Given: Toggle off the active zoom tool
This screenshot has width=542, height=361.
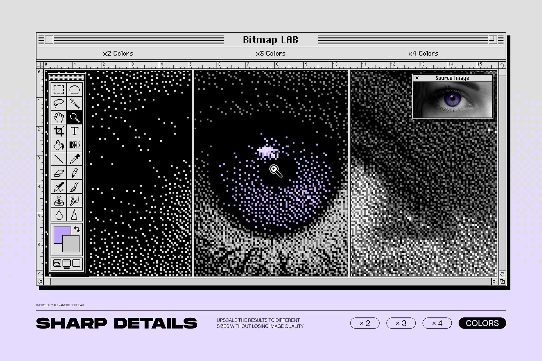Looking at the screenshot, I should (75, 117).
